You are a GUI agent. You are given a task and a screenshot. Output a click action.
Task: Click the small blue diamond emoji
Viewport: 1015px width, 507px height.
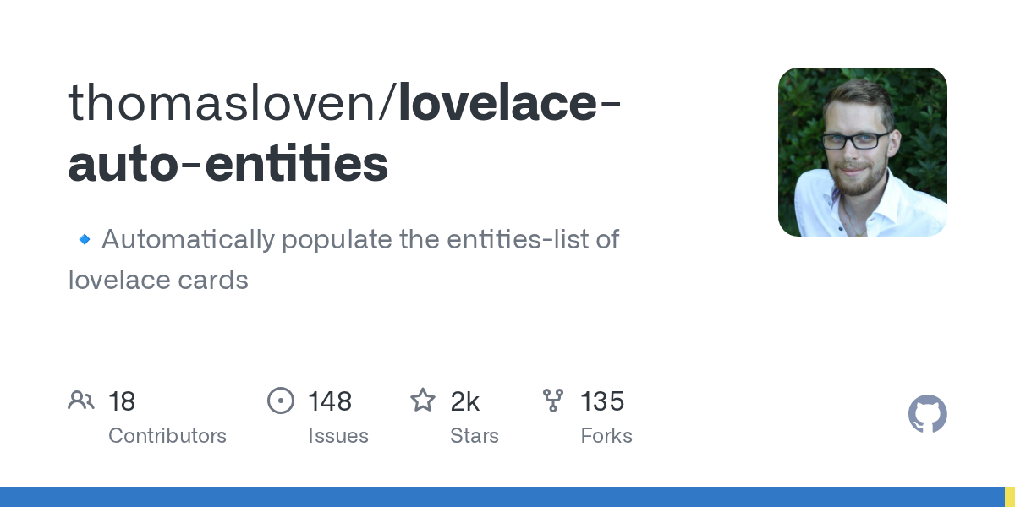[84, 240]
